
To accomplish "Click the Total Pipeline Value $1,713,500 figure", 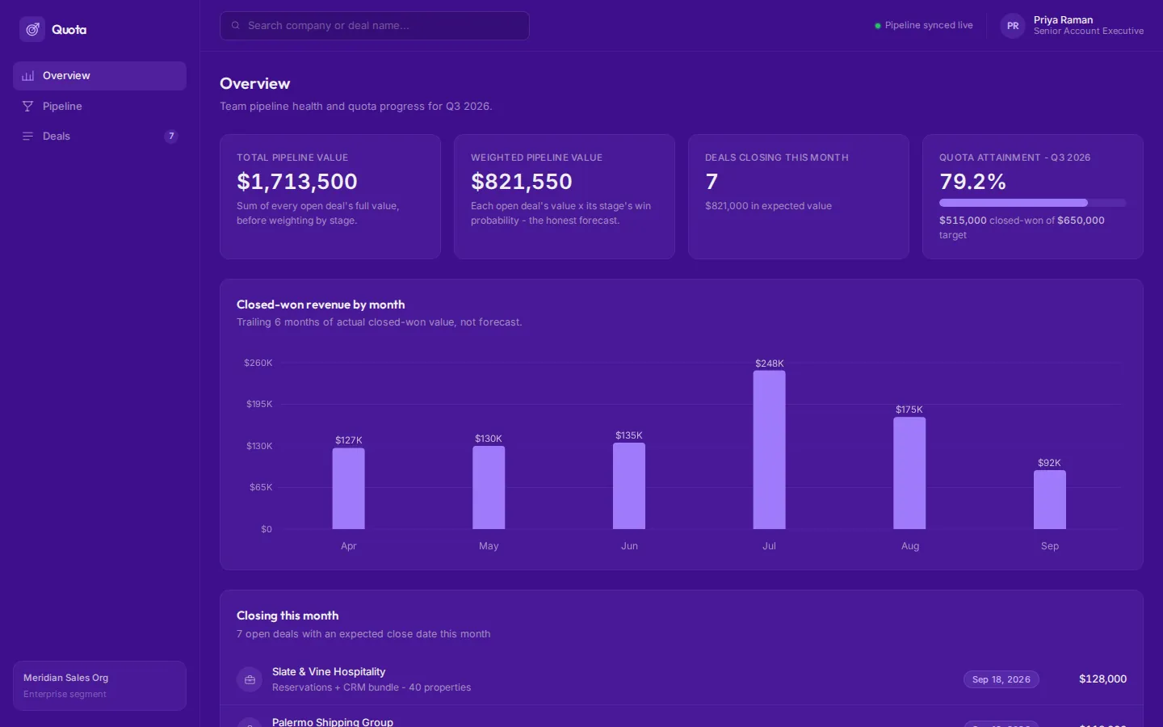I will pos(297,182).
